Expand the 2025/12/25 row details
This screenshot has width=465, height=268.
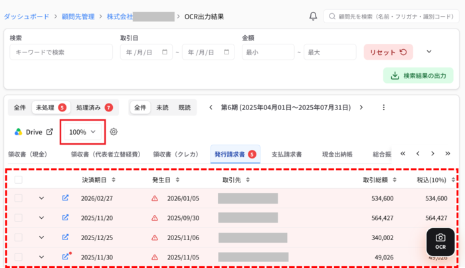pyautogui.click(x=41, y=237)
